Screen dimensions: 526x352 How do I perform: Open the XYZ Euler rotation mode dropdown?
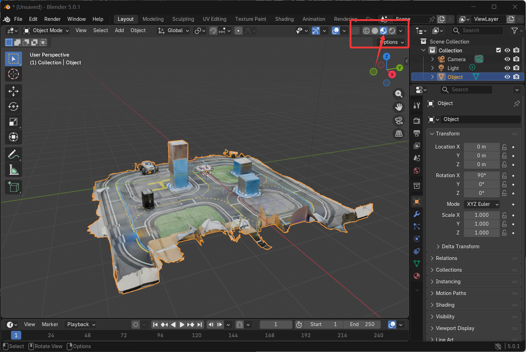[x=482, y=204]
